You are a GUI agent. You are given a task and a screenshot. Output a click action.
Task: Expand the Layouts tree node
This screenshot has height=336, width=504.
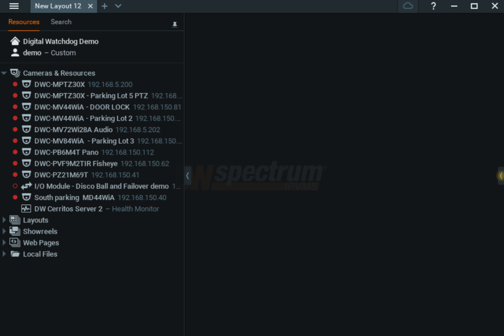point(4,220)
